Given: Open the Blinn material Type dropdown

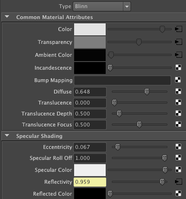Looking at the screenshot, I should coord(102,7).
